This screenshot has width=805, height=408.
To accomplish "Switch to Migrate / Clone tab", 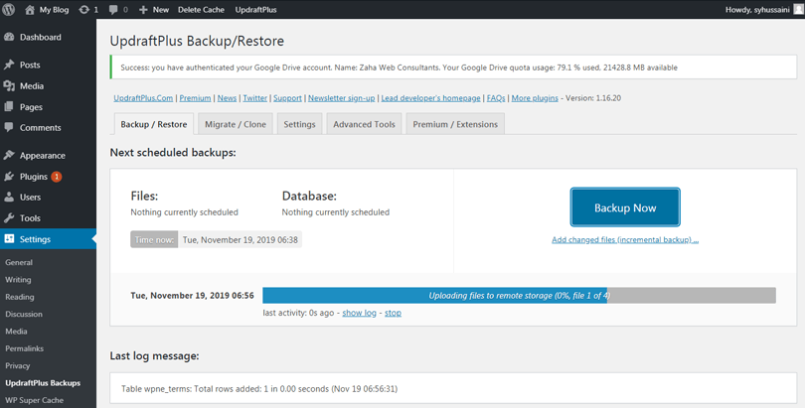I will (236, 124).
